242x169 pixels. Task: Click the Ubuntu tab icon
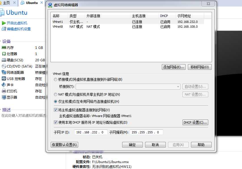23,3
